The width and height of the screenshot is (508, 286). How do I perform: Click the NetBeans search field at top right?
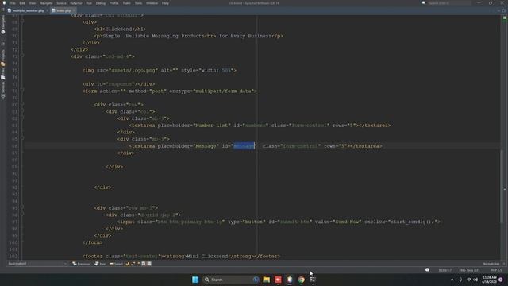pyautogui.click(x=449, y=3)
